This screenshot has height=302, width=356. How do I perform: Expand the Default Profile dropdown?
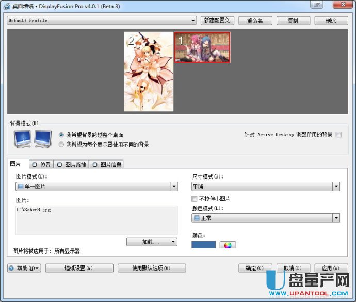coord(102,21)
